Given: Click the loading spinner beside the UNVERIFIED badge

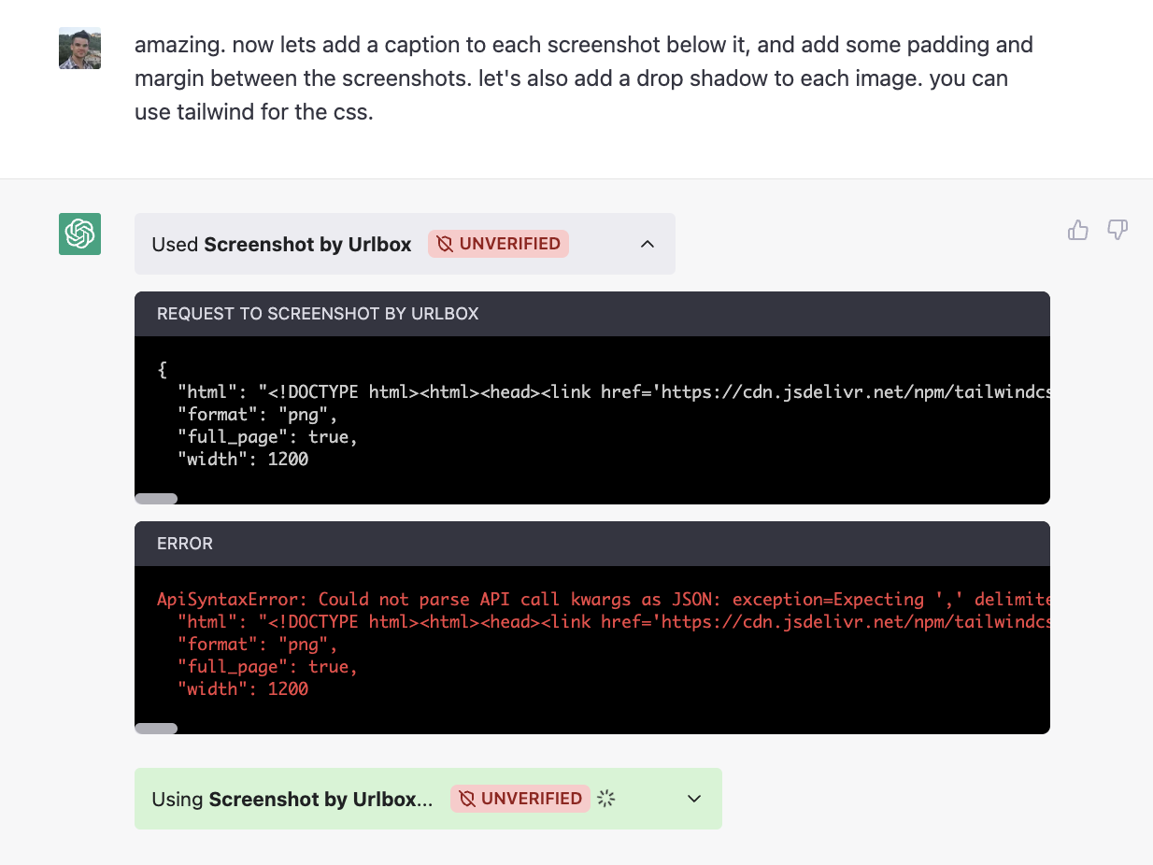Looking at the screenshot, I should click(x=606, y=799).
